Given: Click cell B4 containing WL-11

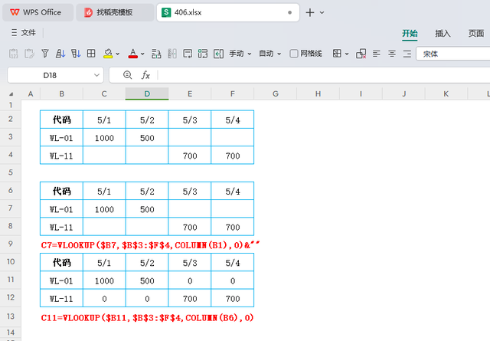Looking at the screenshot, I should (x=61, y=155).
